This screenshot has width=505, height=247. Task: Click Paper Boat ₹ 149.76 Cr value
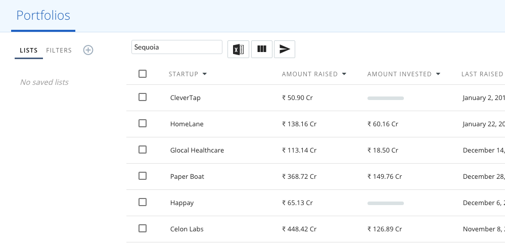(385, 177)
